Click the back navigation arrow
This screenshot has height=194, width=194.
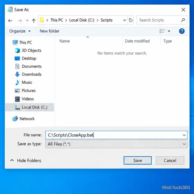10,21
